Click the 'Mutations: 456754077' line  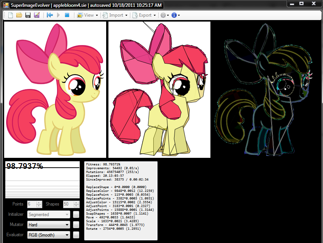click(x=113, y=172)
